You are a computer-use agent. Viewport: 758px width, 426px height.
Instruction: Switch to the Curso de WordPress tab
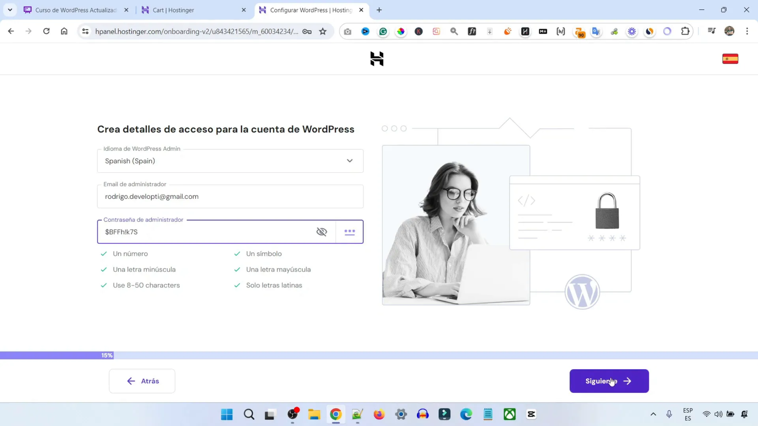pos(76,9)
